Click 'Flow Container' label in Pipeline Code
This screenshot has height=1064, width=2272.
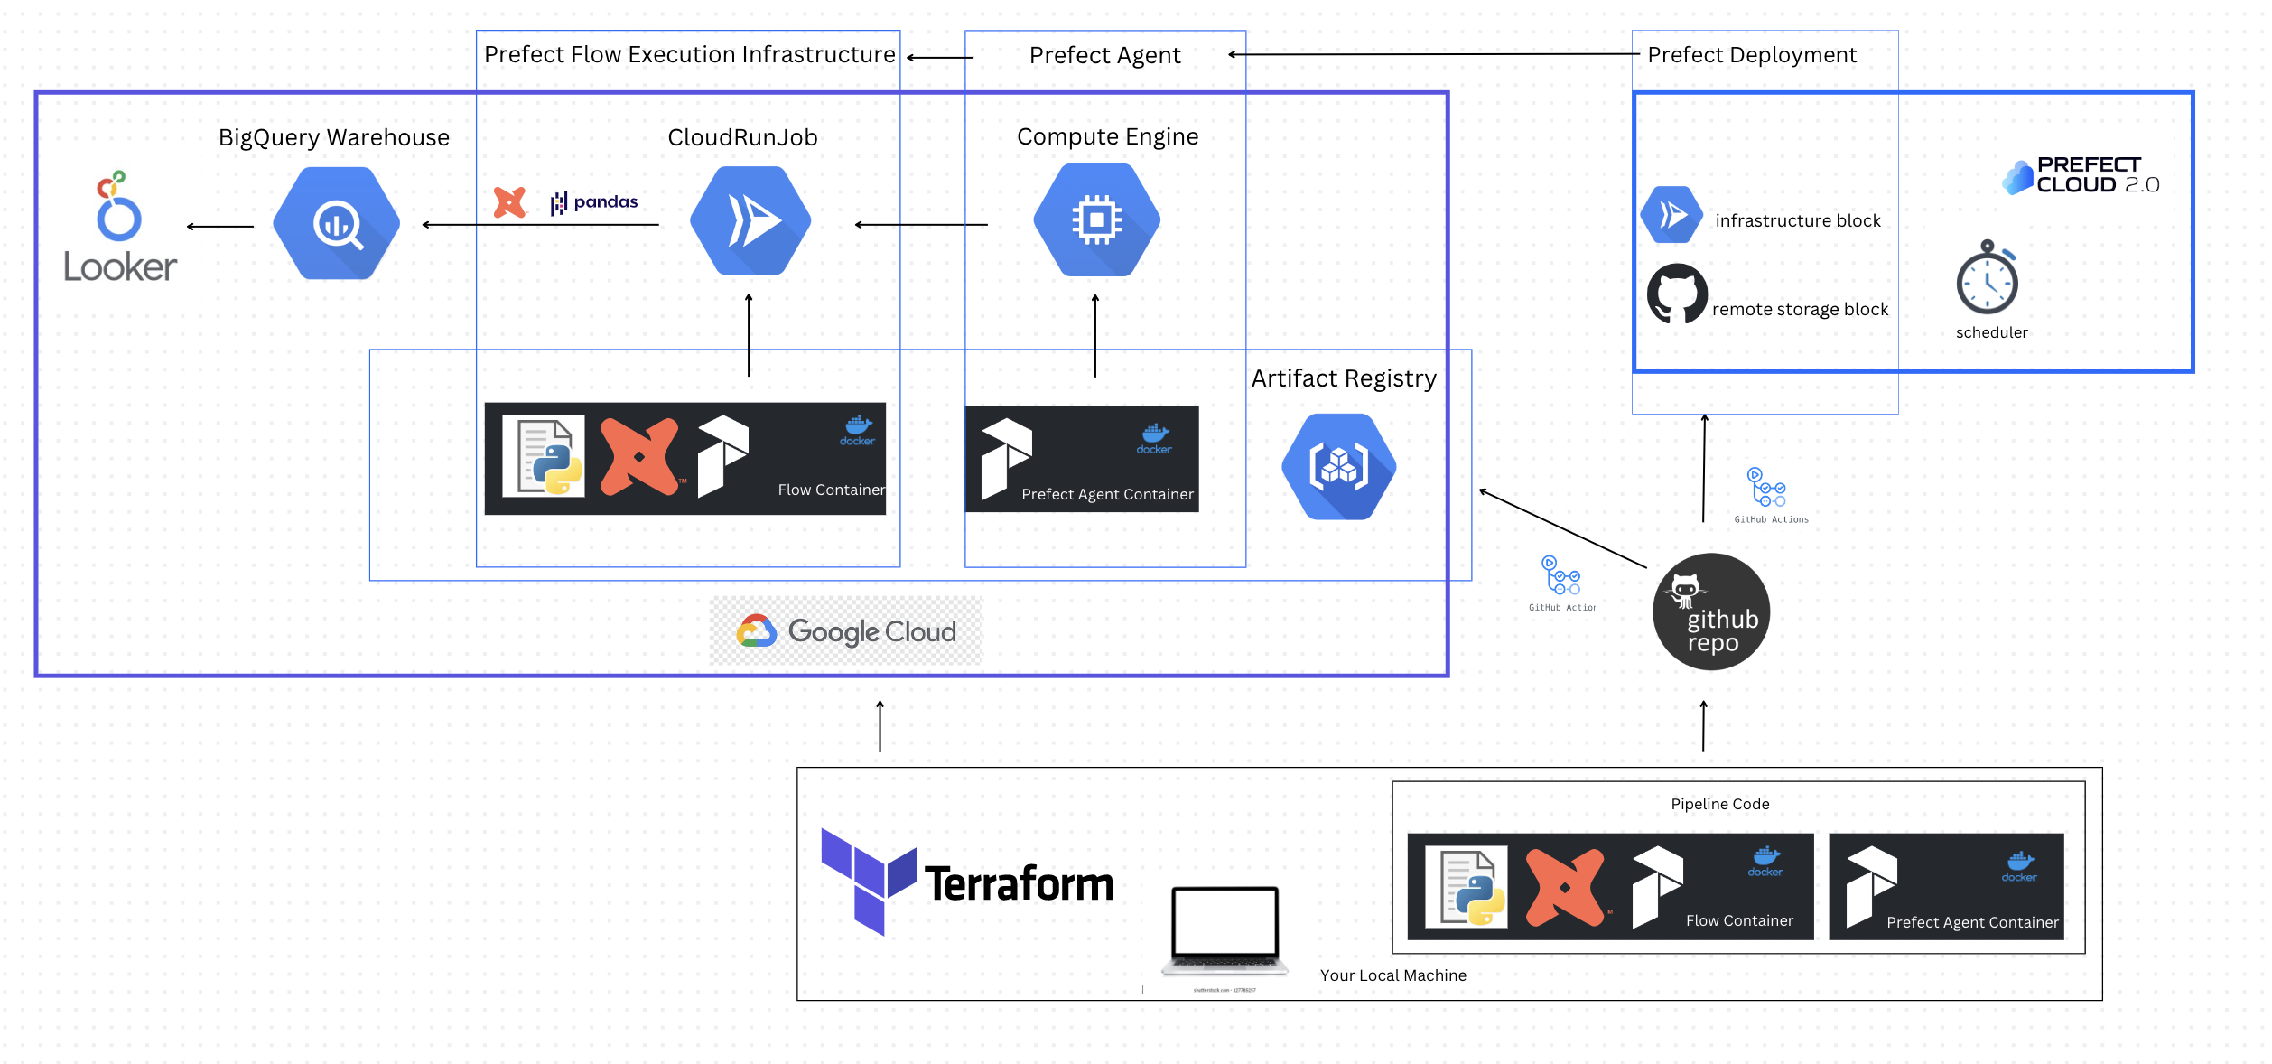coord(1739,920)
